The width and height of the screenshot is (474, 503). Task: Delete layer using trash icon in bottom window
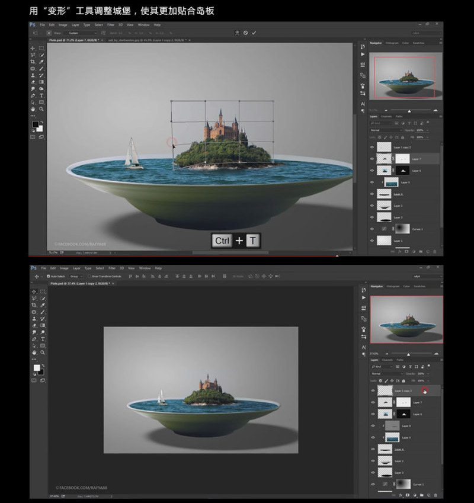pos(435,495)
